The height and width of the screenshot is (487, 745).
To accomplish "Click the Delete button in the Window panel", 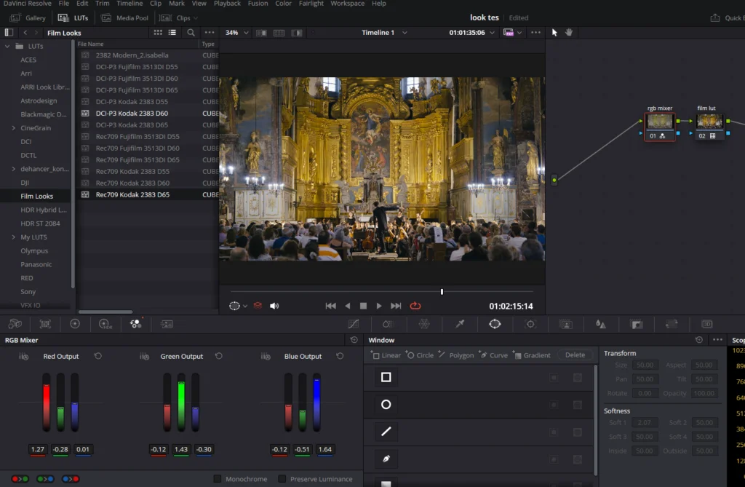I will point(575,355).
